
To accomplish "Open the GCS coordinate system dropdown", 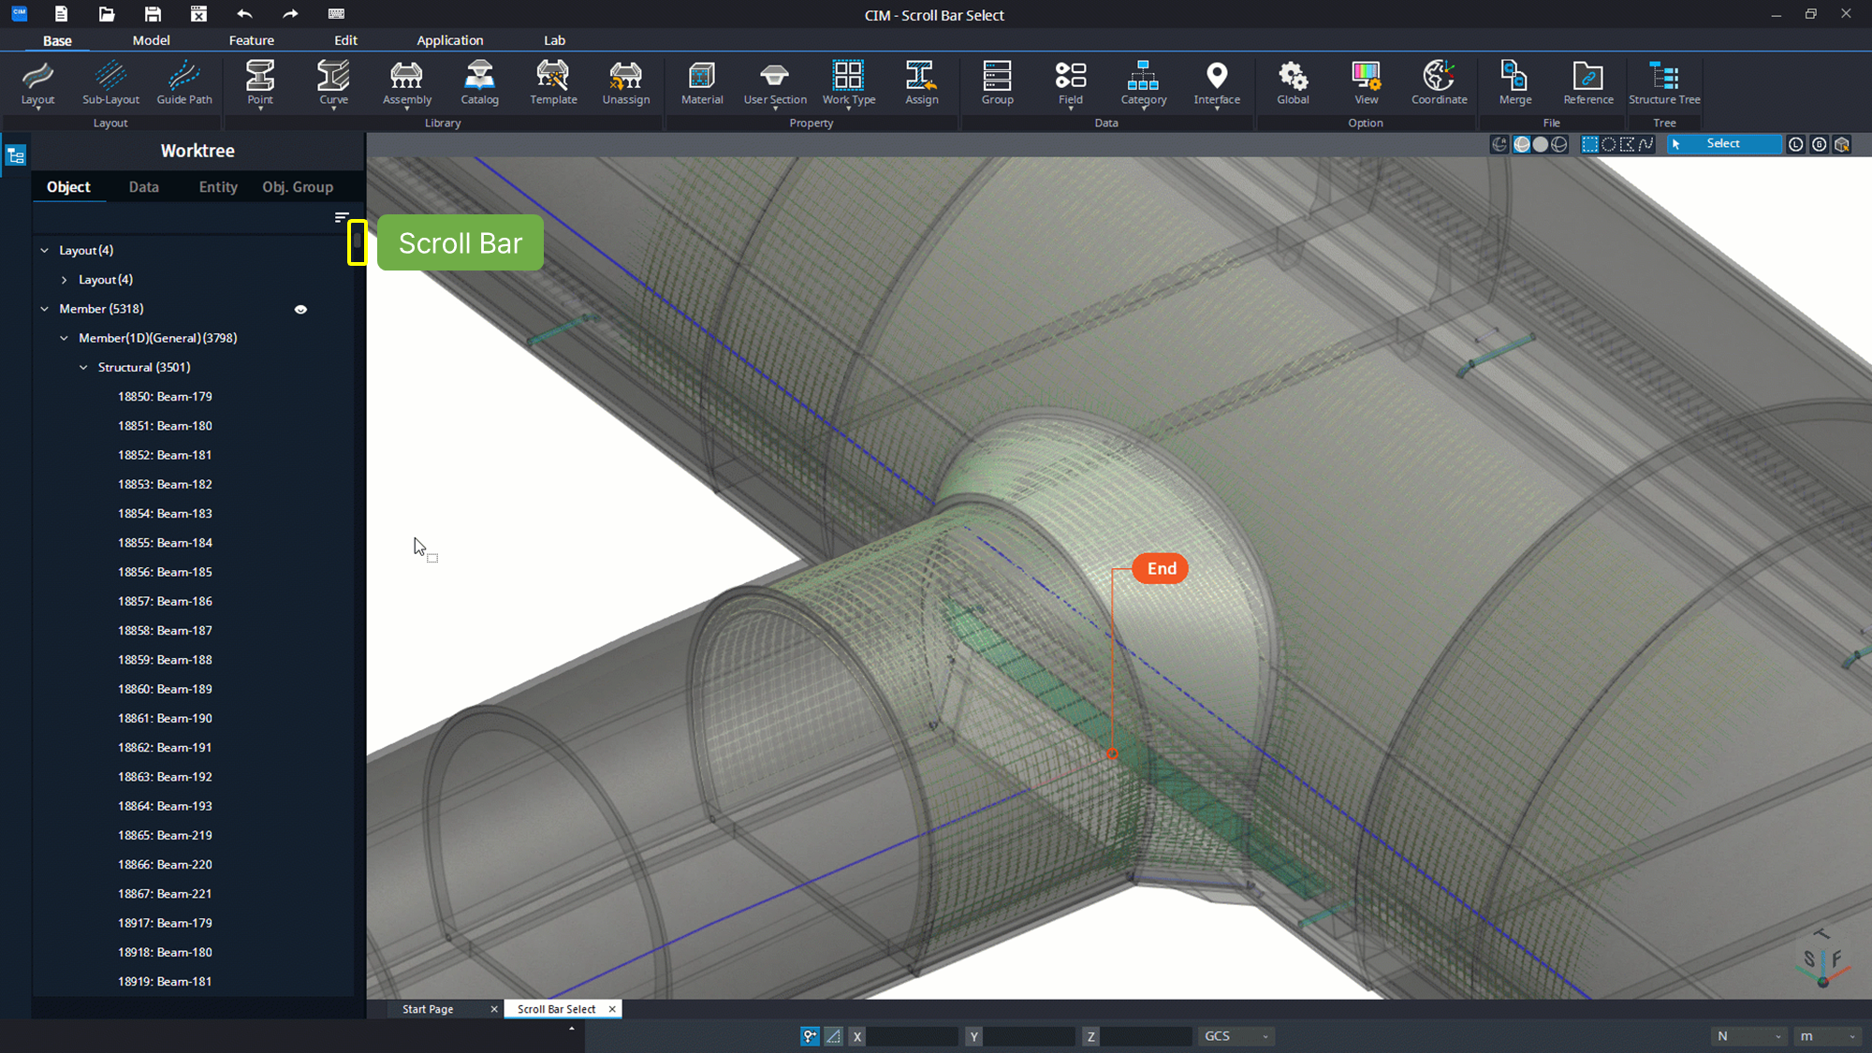I will click(x=1236, y=1036).
